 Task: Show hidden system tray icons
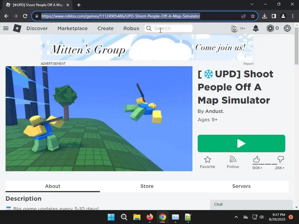point(236,217)
